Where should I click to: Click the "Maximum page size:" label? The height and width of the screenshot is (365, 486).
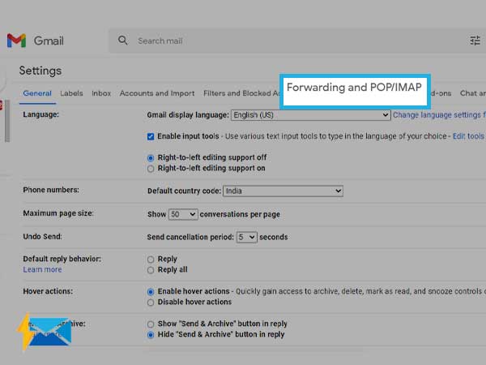point(58,213)
